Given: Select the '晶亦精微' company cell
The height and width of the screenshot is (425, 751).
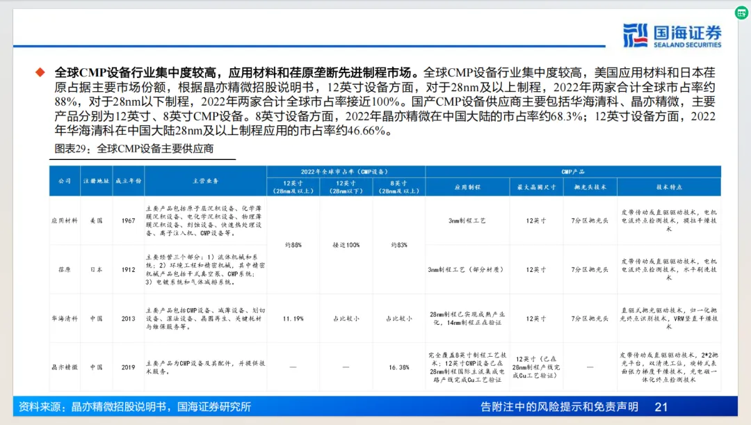Looking at the screenshot, I should 65,367.
